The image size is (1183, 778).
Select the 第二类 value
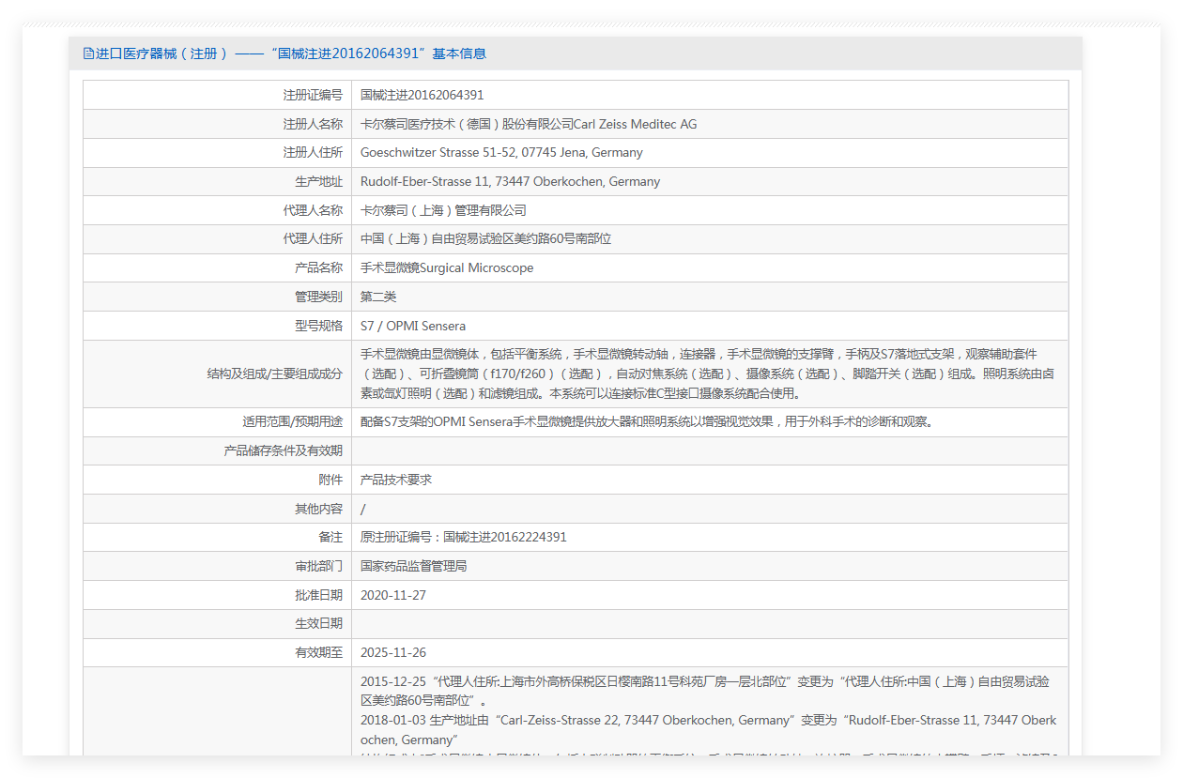[x=378, y=297]
